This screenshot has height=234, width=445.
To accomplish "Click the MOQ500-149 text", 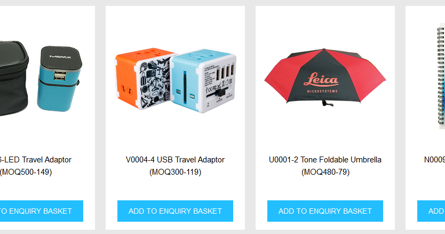I will (x=26, y=172).
